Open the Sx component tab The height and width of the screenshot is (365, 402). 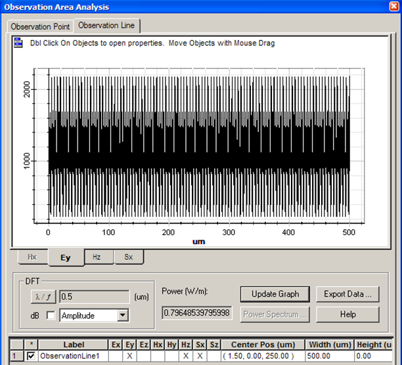pos(129,257)
